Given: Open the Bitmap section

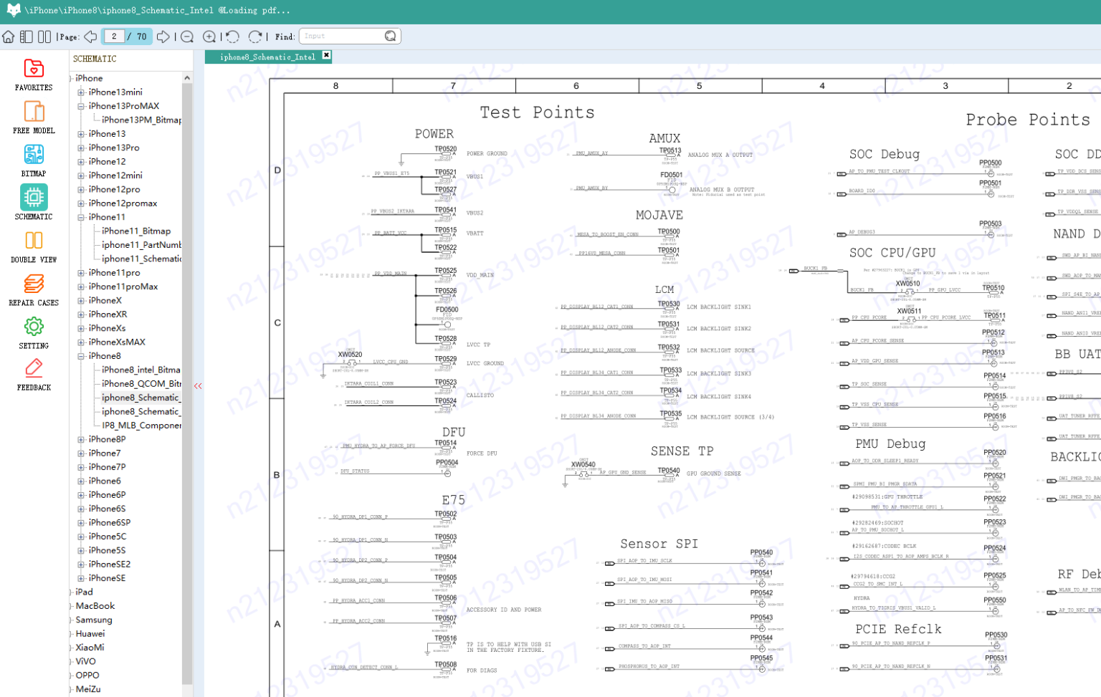Looking at the screenshot, I should coord(34,161).
